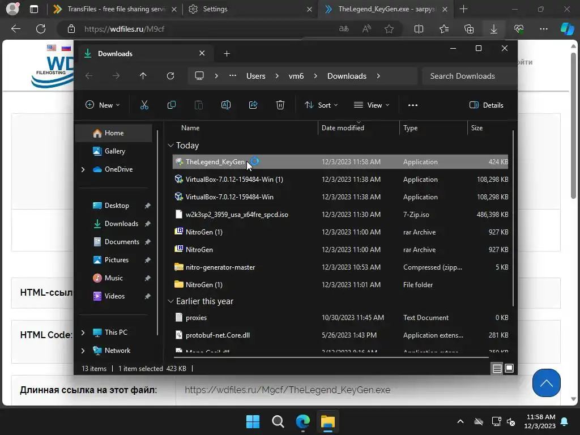
Task: Select protobuf-net.Core.dll file
Action: pyautogui.click(x=340, y=335)
